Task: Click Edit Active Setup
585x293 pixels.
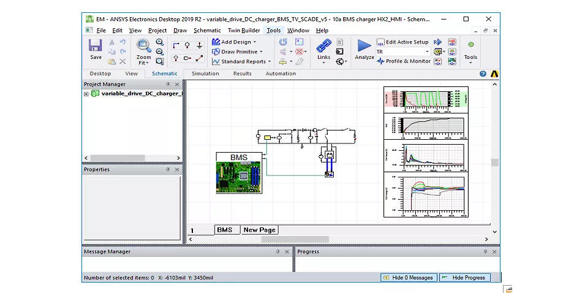Action: [402, 42]
